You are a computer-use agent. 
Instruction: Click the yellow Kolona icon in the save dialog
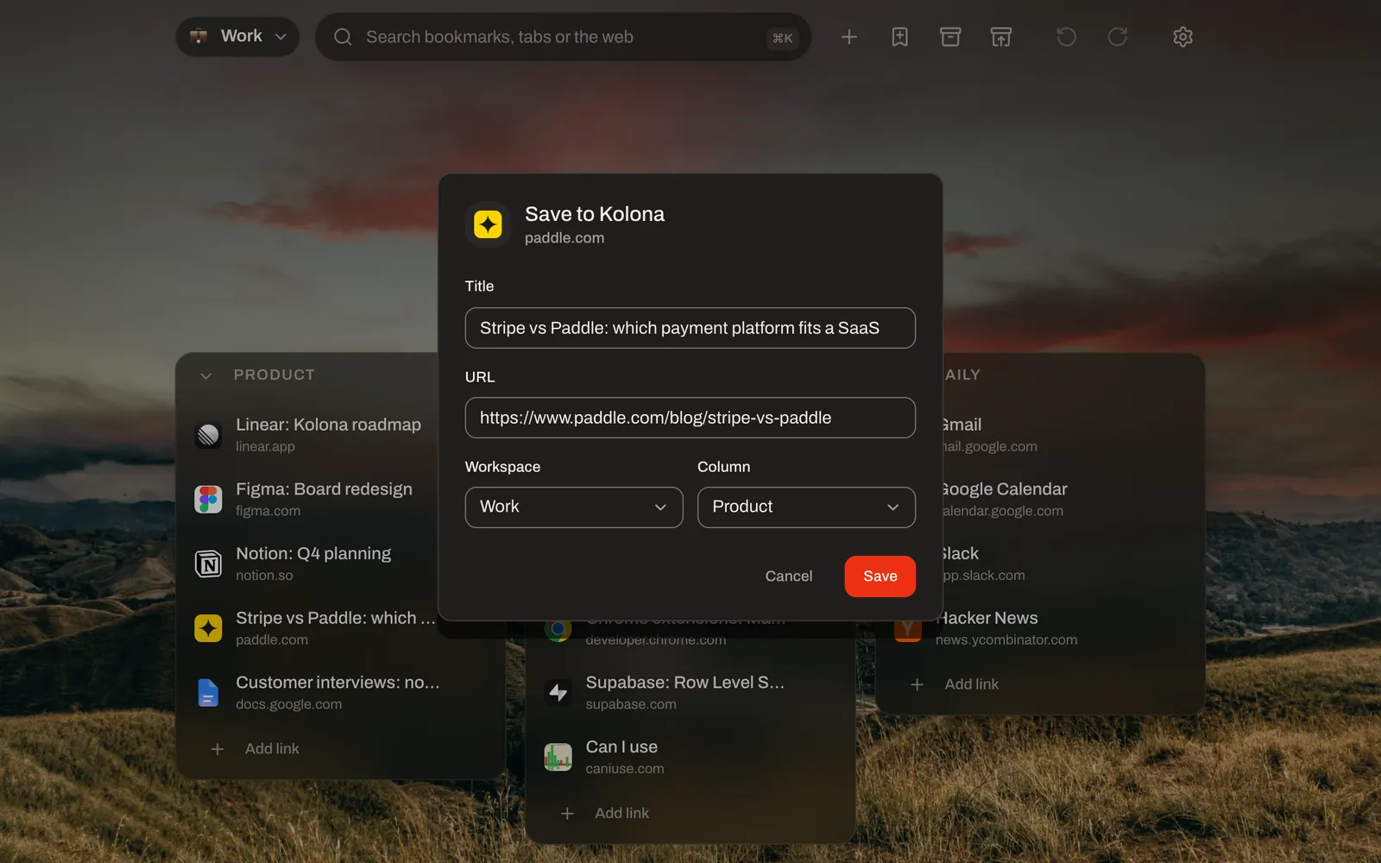pyautogui.click(x=488, y=224)
